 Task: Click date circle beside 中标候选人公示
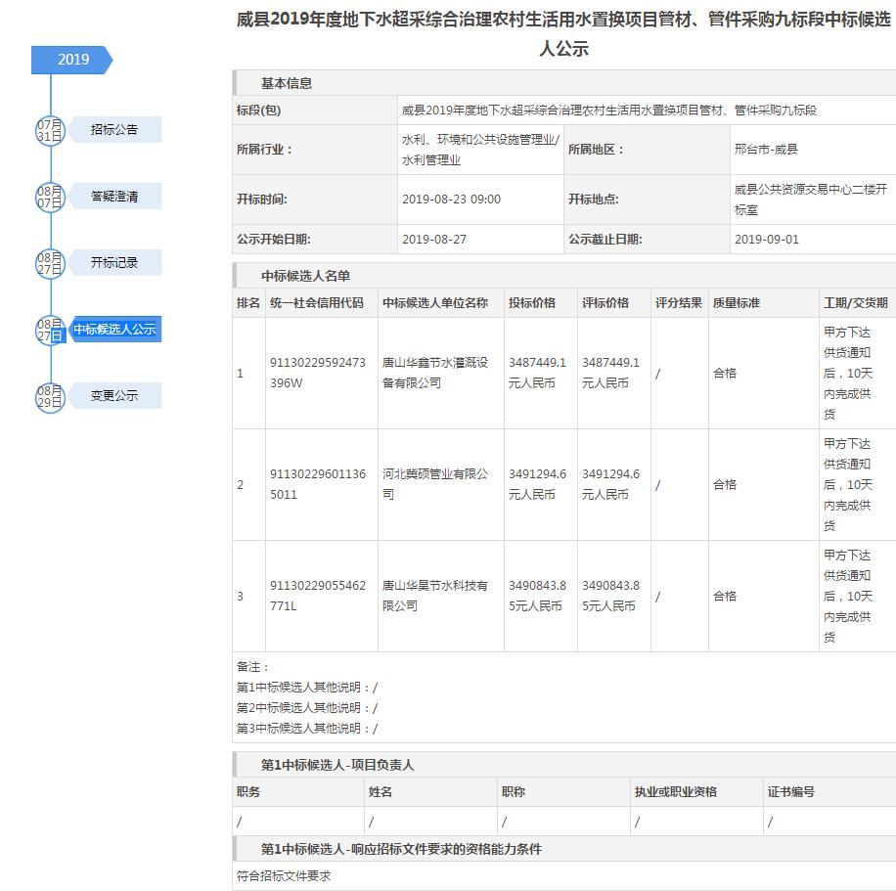(x=50, y=330)
